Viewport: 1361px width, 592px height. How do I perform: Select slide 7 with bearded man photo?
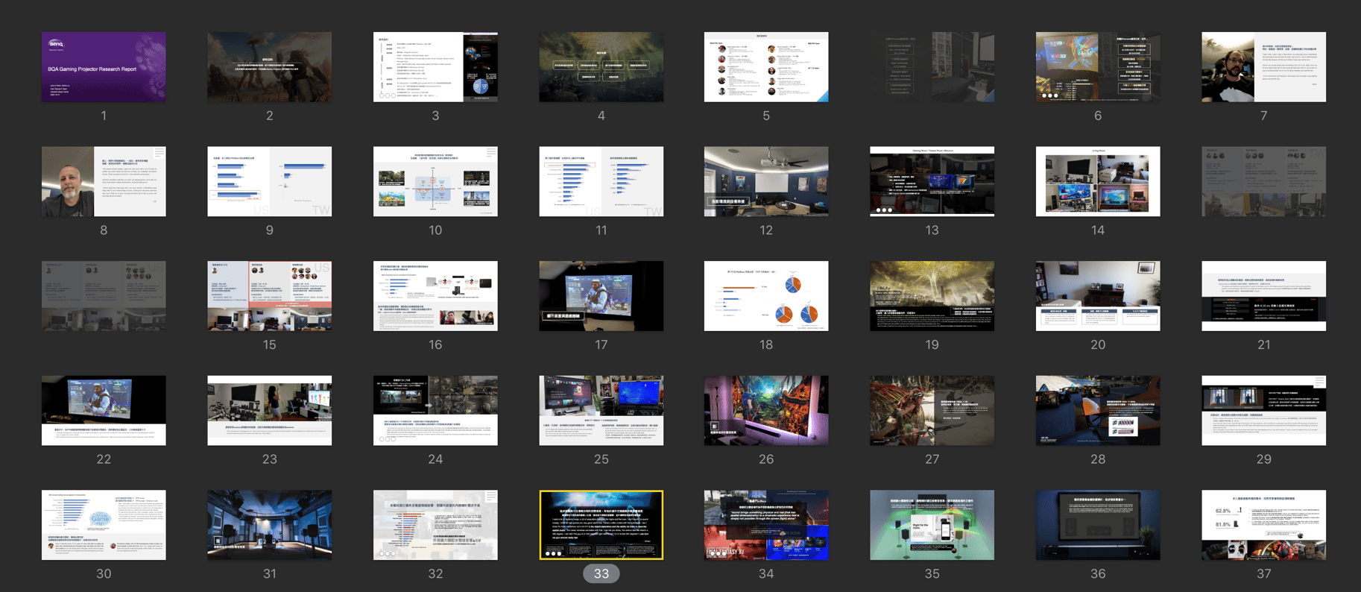tap(1263, 67)
